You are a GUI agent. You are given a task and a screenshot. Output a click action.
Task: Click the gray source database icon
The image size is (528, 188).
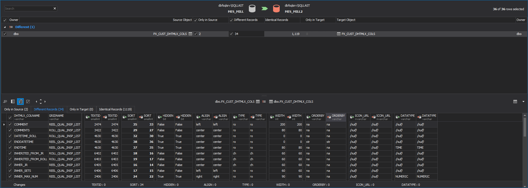point(252,9)
